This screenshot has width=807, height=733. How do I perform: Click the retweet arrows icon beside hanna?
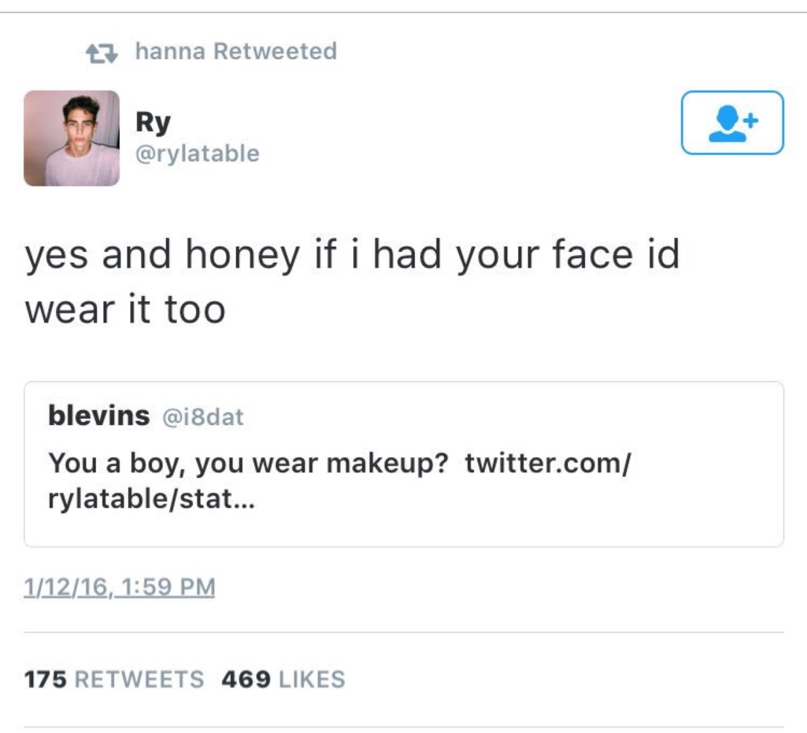[102, 54]
